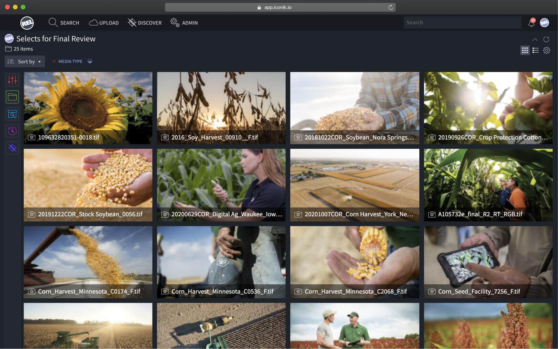Open the history clock sidebar icon
The image size is (558, 349).
tap(12, 131)
